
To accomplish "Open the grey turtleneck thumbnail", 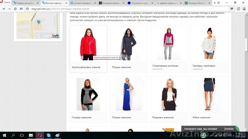I will (x=88, y=94).
